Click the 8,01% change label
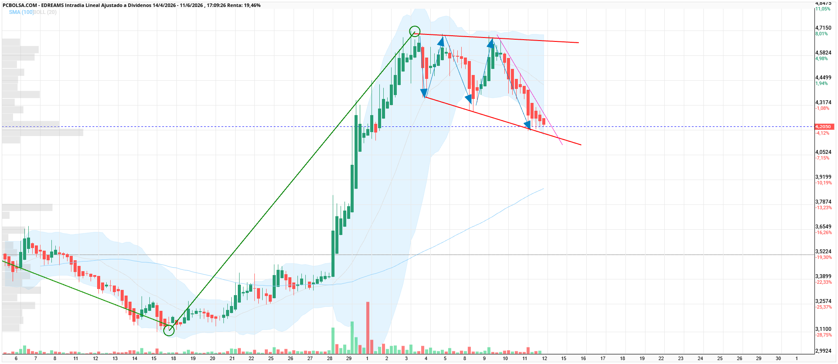The width and height of the screenshot is (838, 364). pos(821,34)
